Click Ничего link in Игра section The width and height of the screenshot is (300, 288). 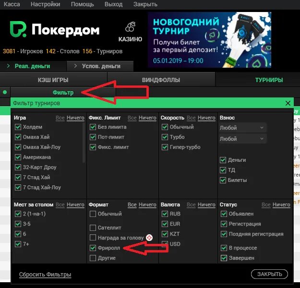pos(75,118)
